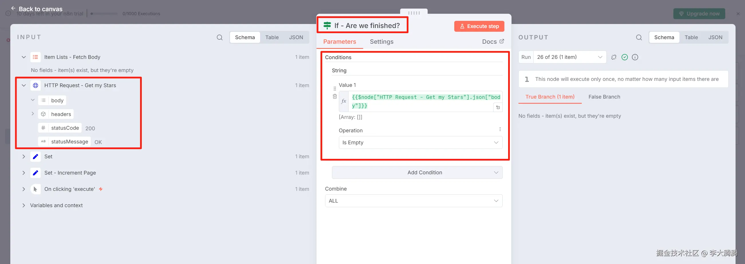Image resolution: width=745 pixels, height=264 pixels.
Task: Click the statusMessage field label
Action: (x=70, y=141)
